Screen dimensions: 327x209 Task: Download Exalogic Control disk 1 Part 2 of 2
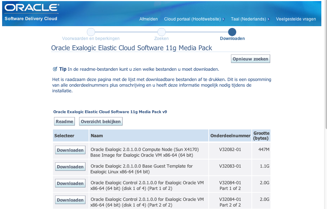click(70, 200)
